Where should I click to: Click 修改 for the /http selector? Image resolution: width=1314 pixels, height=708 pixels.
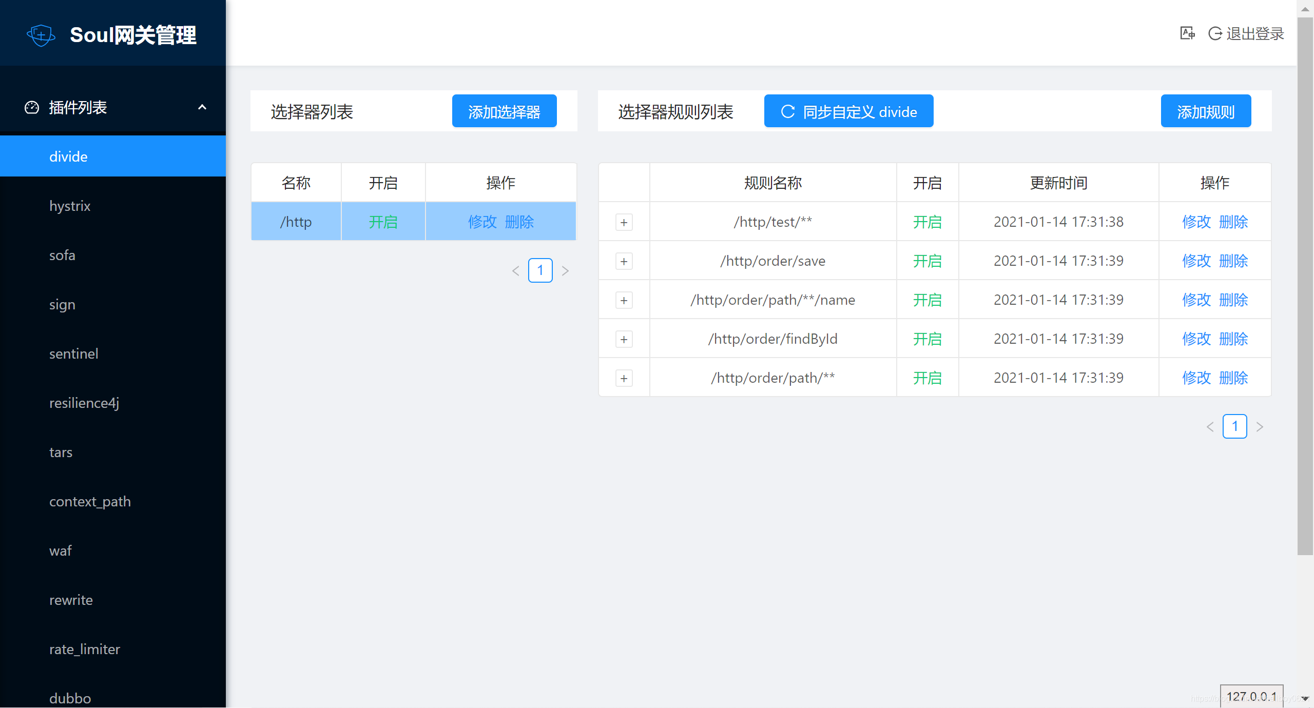point(482,222)
